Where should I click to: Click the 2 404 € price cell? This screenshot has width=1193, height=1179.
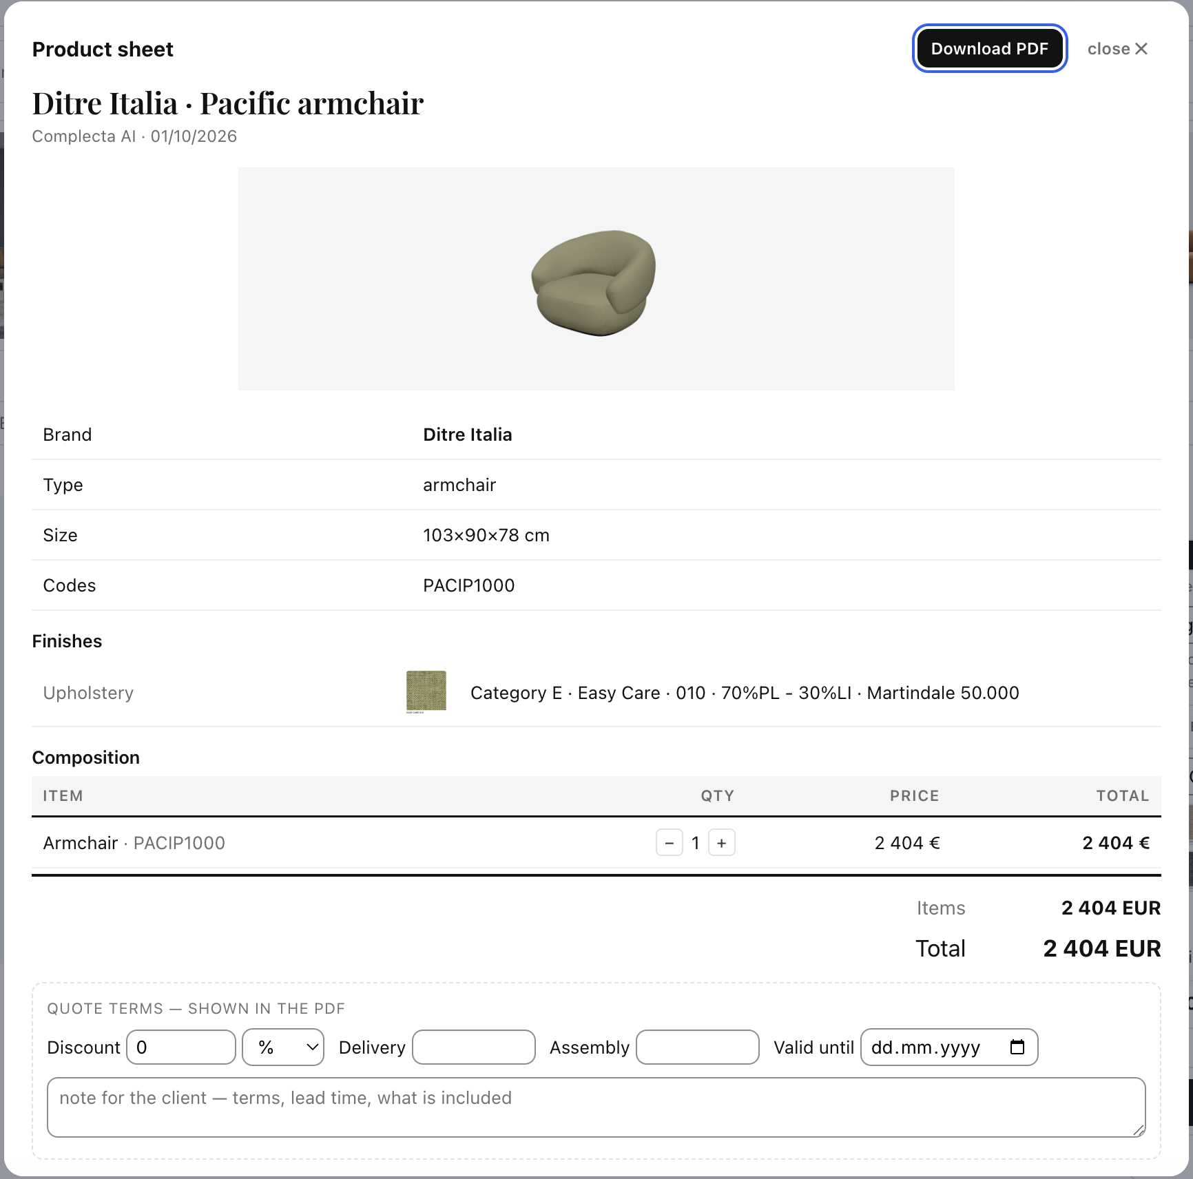click(907, 843)
